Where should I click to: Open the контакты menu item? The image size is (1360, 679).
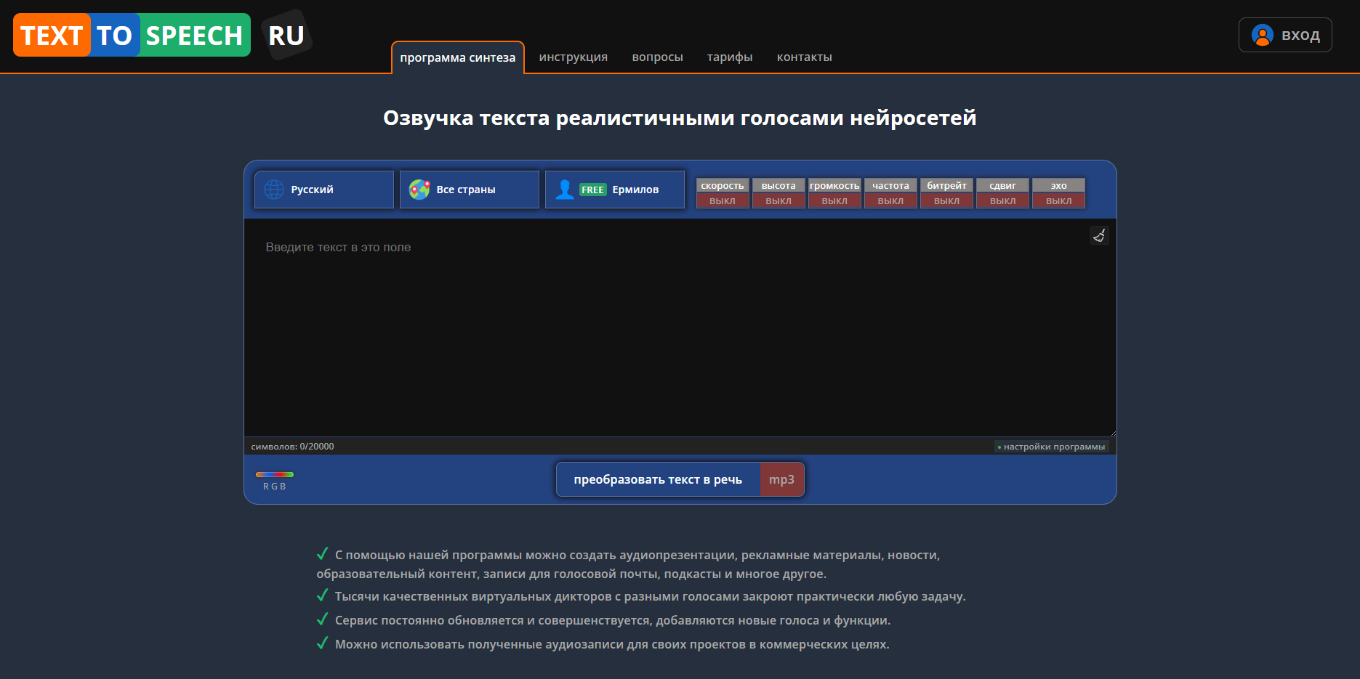805,57
